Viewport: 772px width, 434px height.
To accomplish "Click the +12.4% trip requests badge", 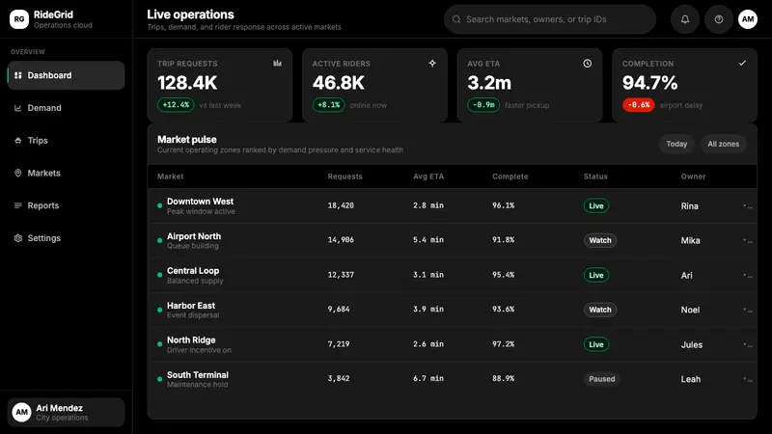I will click(176, 105).
